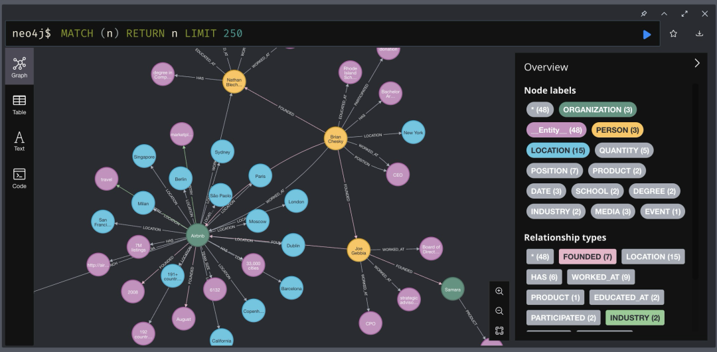Select the Sydney location node
717x352 pixels.
tap(222, 152)
